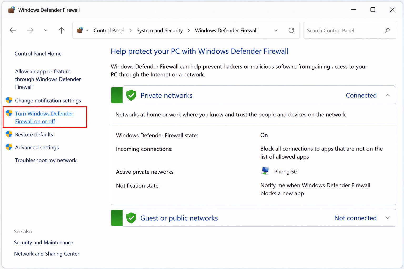Screen dimensions: 404x269
Task: Click Private networks heading
Action: pyautogui.click(x=166, y=95)
